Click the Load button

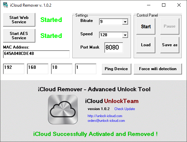click(x=146, y=45)
